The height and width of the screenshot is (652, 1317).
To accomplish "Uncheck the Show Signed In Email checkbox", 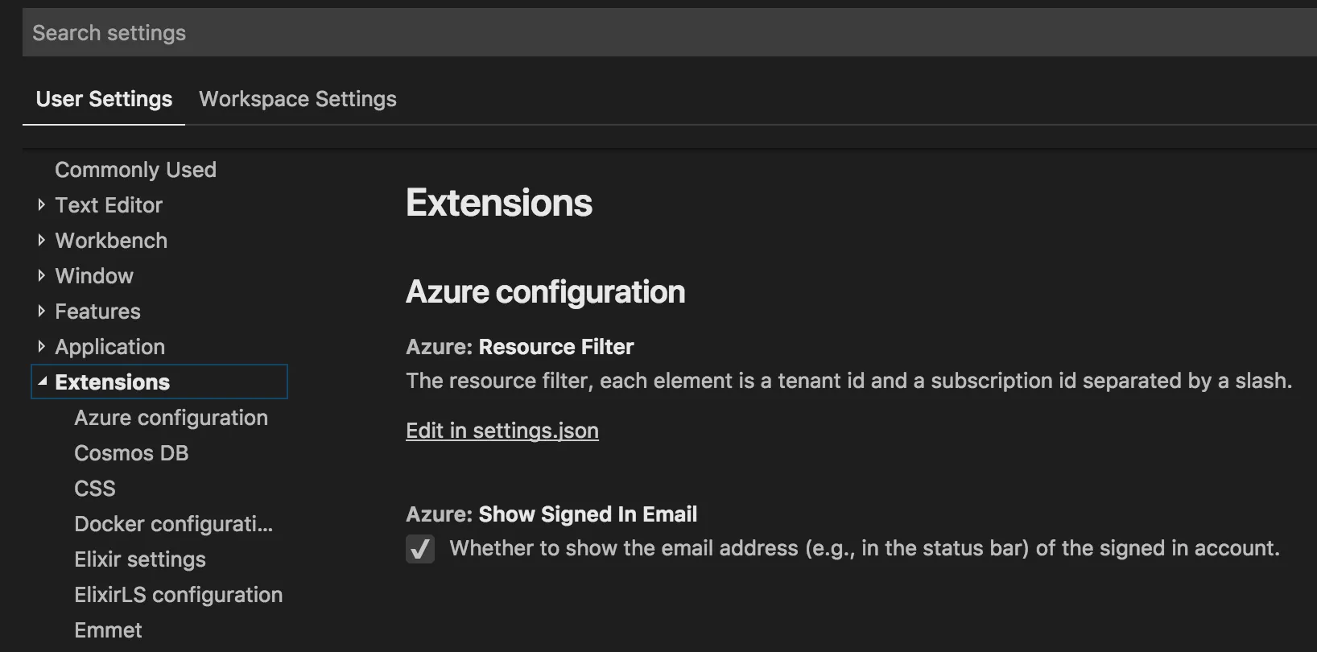I will pyautogui.click(x=420, y=549).
